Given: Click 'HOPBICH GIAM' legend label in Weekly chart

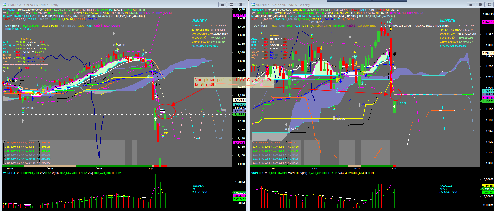Looking at the screenshot, I should point(321,26).
